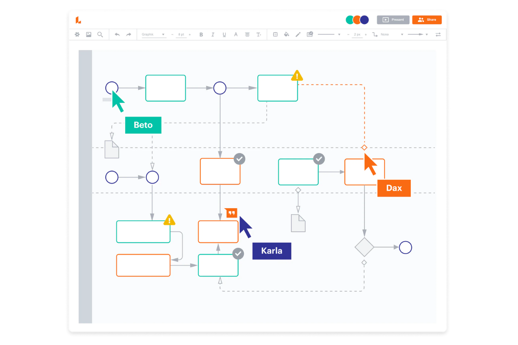
Task: Open the text color picker
Action: point(236,34)
